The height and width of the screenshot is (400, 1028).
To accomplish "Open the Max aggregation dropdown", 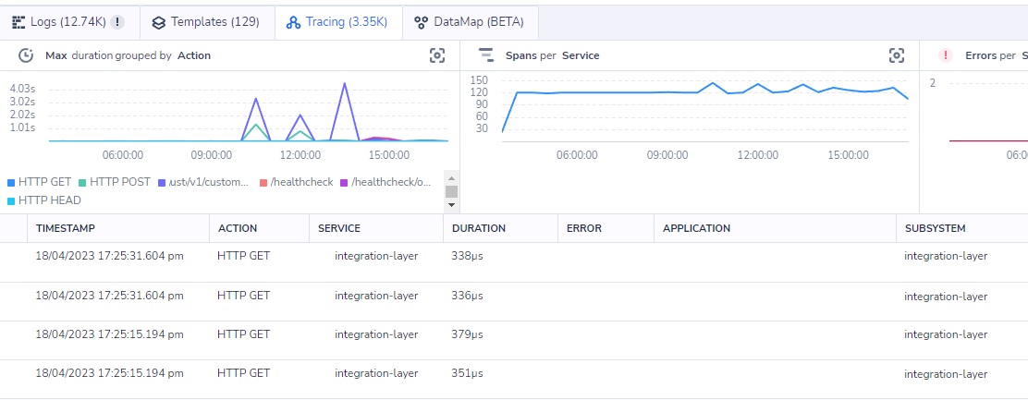I will click(56, 55).
